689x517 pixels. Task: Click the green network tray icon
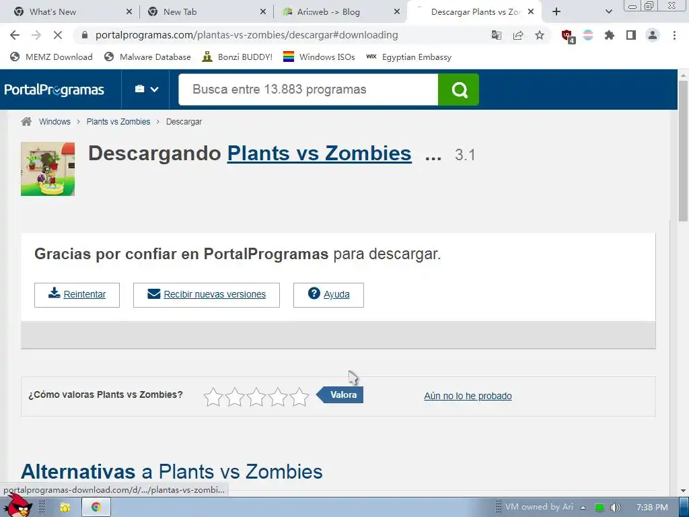click(x=600, y=508)
